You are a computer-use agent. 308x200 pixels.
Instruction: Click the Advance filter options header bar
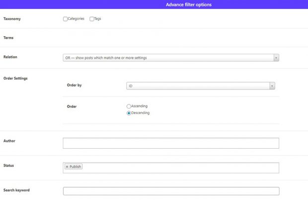(x=189, y=4)
